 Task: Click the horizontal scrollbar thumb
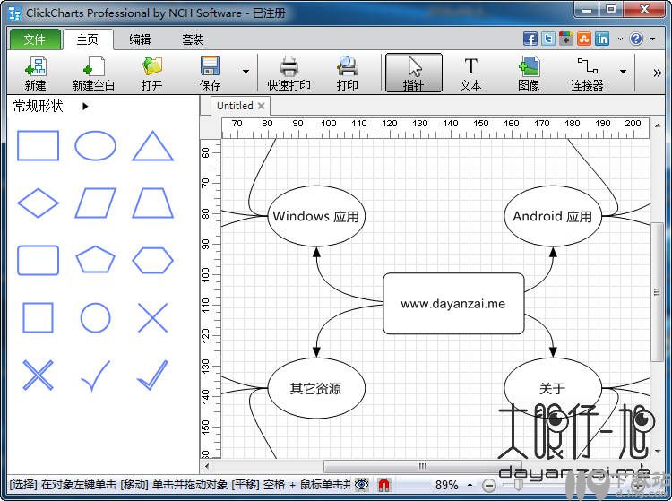(x=423, y=466)
